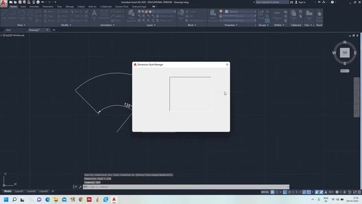Toggle MODEL space button in status bar
Viewport: 362px width, 204px height.
tap(265, 192)
